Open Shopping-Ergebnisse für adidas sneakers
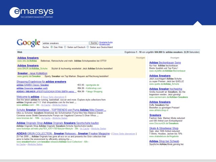This screenshot has height=162, width=216. tap(41, 82)
